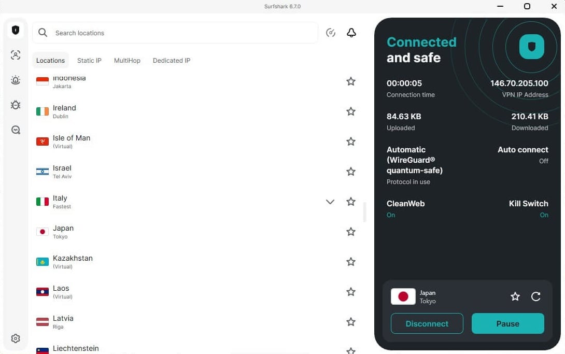The width and height of the screenshot is (565, 354).
Task: Switch to the Static IP tab
Action: (x=89, y=60)
